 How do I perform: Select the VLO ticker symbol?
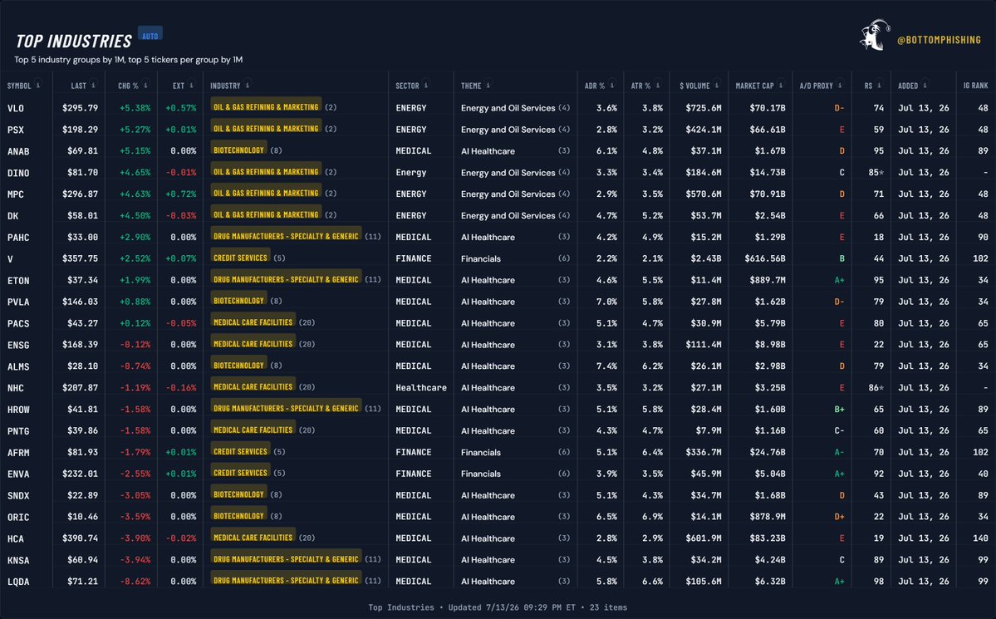(16, 108)
